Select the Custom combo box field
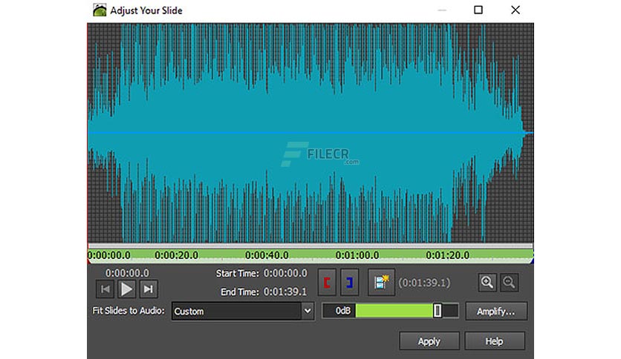 click(x=243, y=312)
